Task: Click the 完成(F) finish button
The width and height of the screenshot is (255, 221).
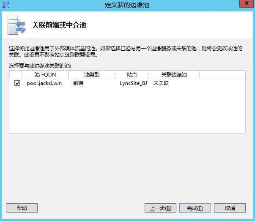Action: (x=195, y=208)
